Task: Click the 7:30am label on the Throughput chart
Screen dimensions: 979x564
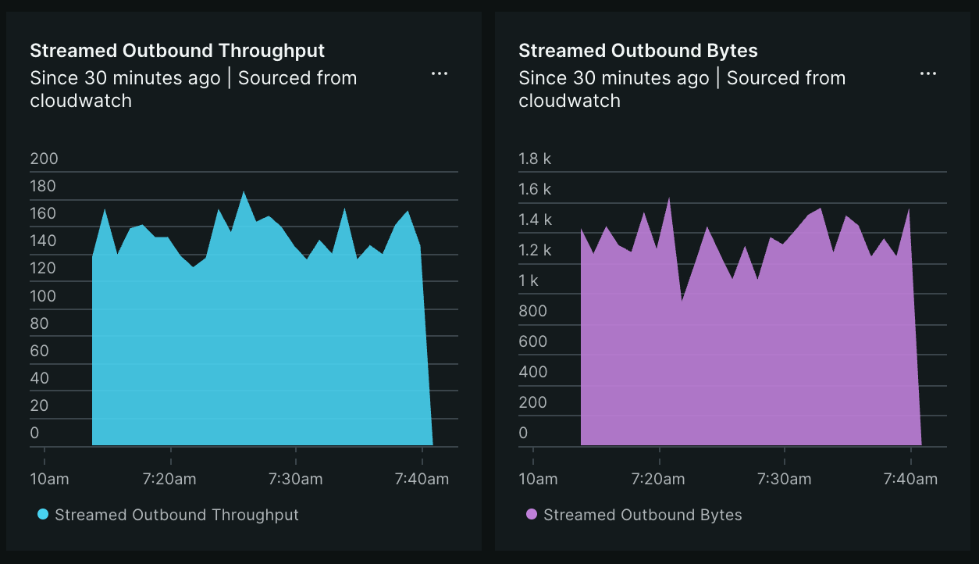Action: click(296, 479)
